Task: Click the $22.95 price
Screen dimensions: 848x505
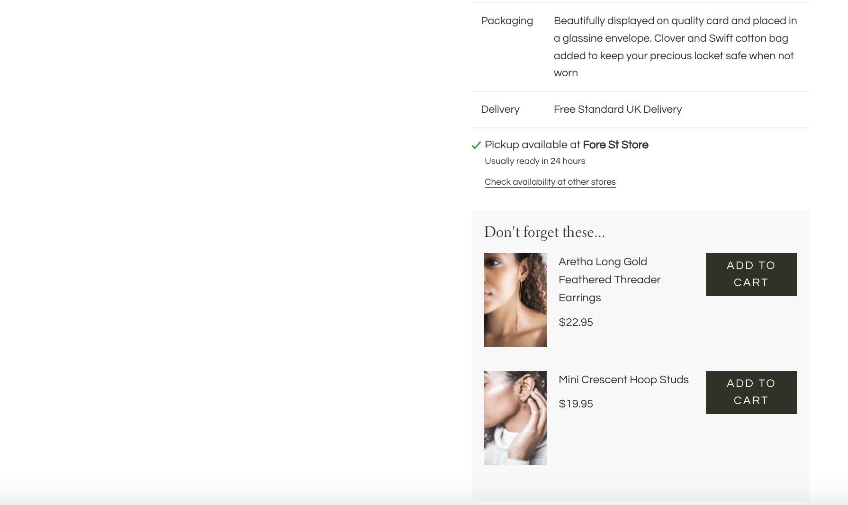Action: click(576, 322)
